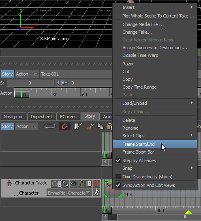Click the red magnet snap icon
Screen dimensions: 201x221
click(x=64, y=126)
